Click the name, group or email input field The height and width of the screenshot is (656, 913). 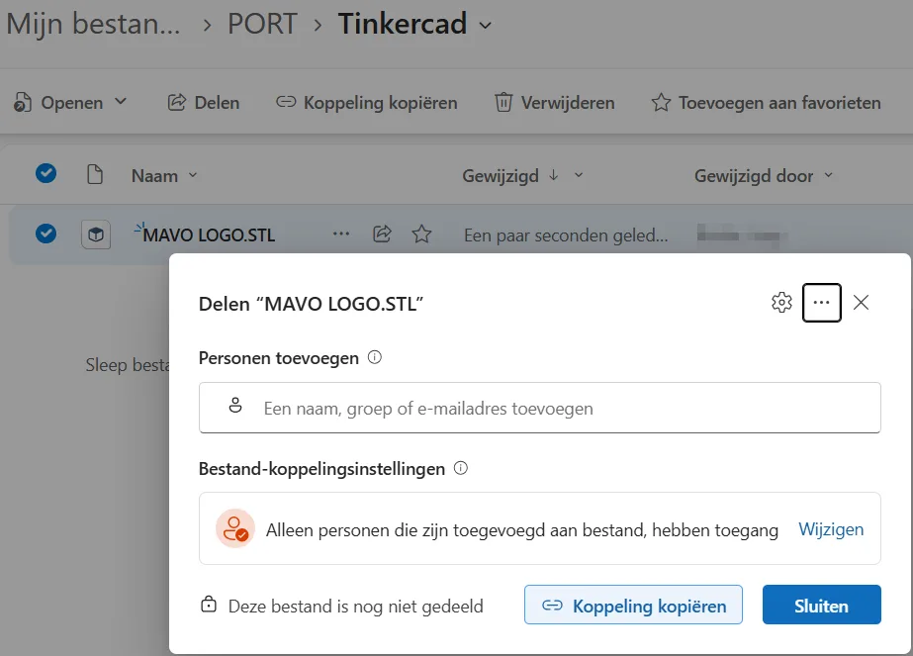click(x=540, y=408)
